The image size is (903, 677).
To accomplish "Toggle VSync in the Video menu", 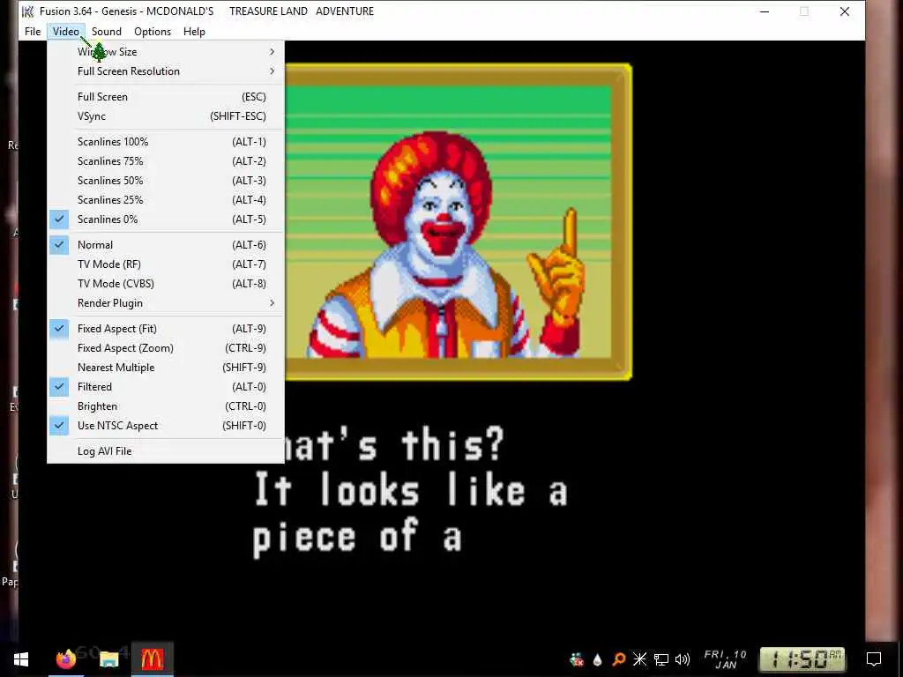I will coord(166,116).
